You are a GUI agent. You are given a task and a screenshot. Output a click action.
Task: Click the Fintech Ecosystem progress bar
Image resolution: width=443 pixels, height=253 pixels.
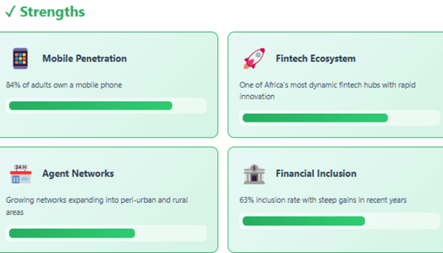[315, 118]
